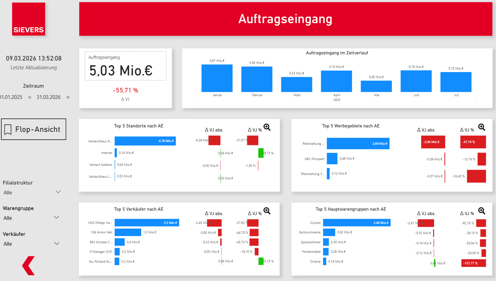Select the Juli bar in the time chart
496x281 pixels.
456,82
